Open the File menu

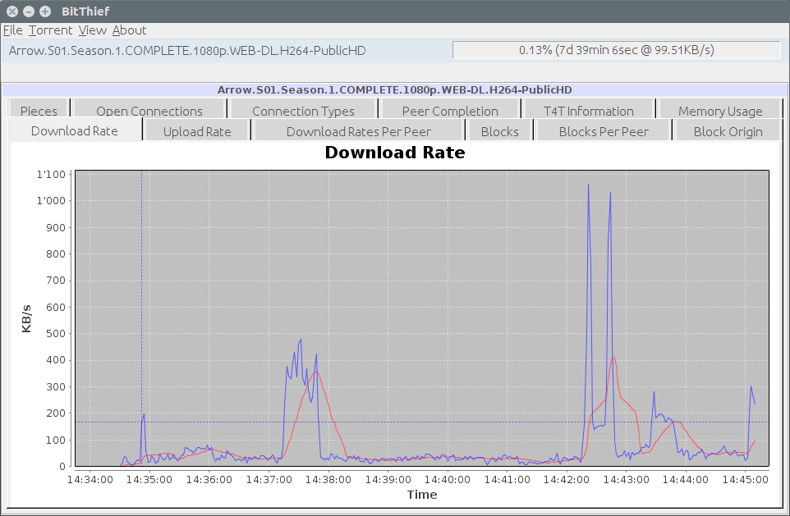point(12,30)
